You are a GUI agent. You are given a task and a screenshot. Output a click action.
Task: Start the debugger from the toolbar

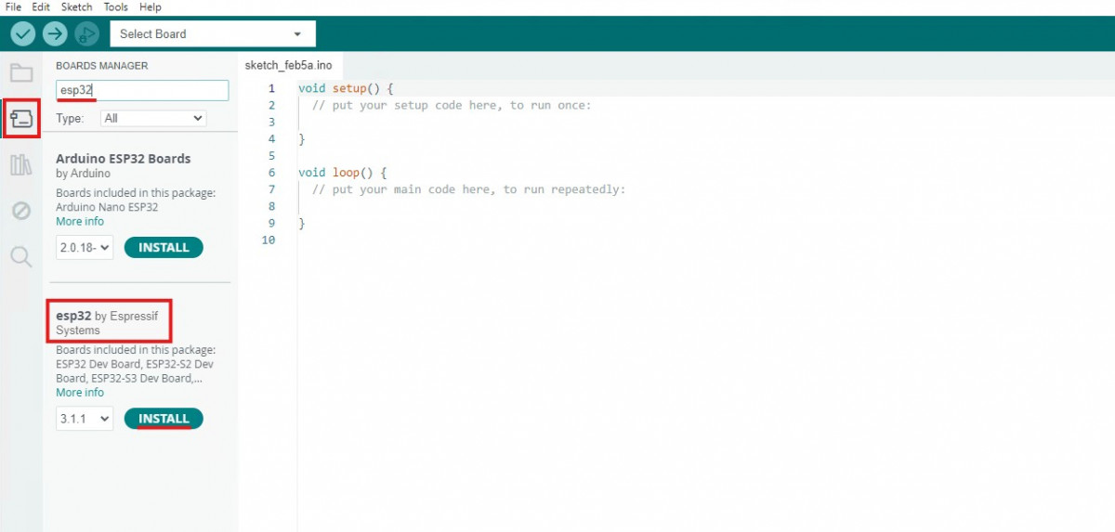pyautogui.click(x=86, y=33)
